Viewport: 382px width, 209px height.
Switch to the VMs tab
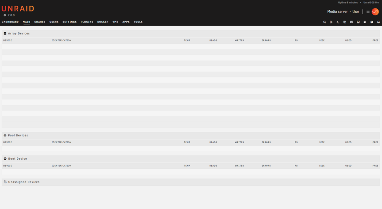(x=115, y=22)
